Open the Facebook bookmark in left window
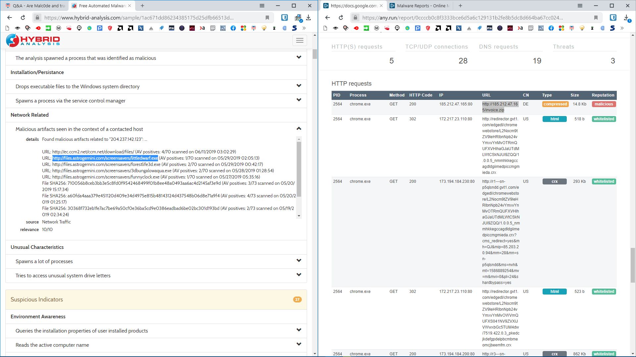 pos(233,28)
